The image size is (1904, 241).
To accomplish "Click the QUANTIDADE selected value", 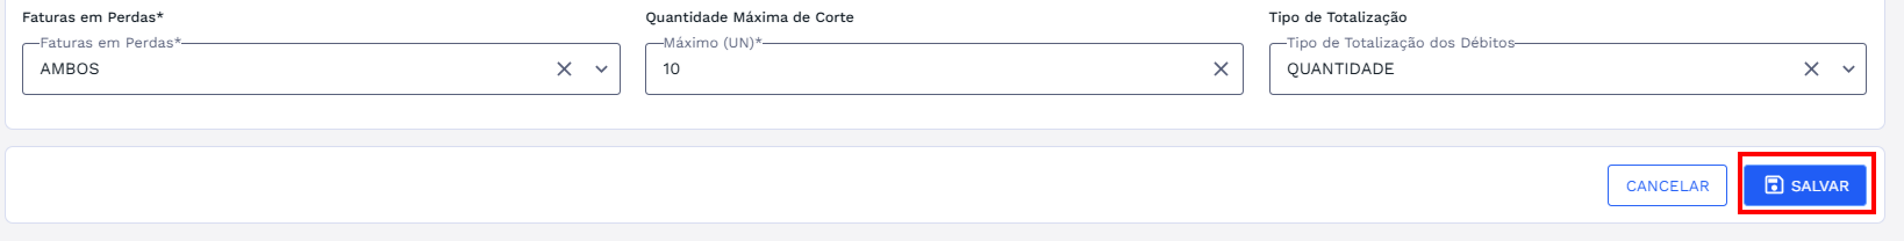I will [x=1340, y=68].
